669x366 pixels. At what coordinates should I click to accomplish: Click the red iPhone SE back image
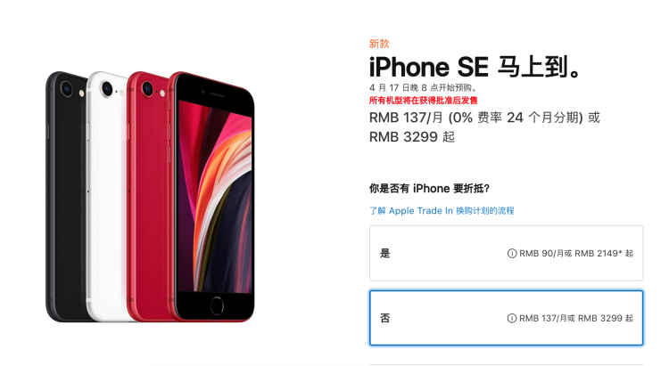[x=147, y=196]
